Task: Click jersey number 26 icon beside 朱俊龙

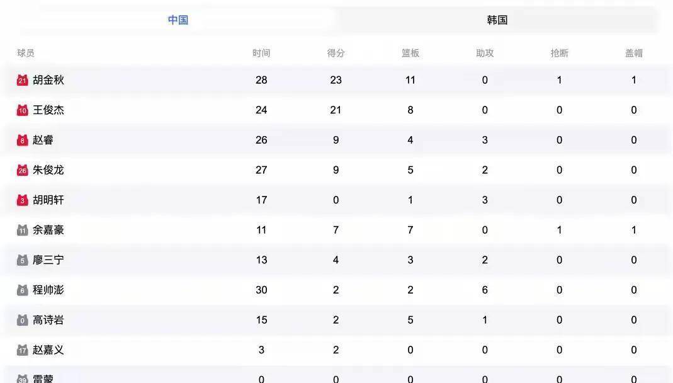Action: 21,169
